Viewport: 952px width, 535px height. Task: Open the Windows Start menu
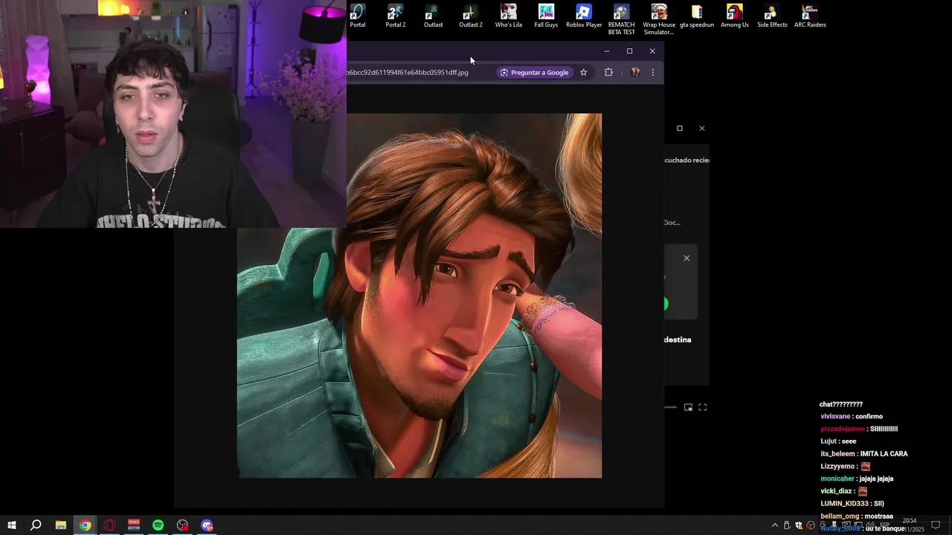coord(12,525)
